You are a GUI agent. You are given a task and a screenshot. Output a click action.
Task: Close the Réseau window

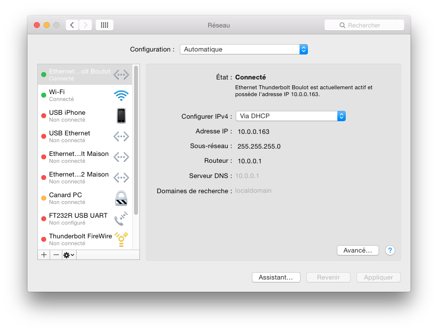[37, 25]
